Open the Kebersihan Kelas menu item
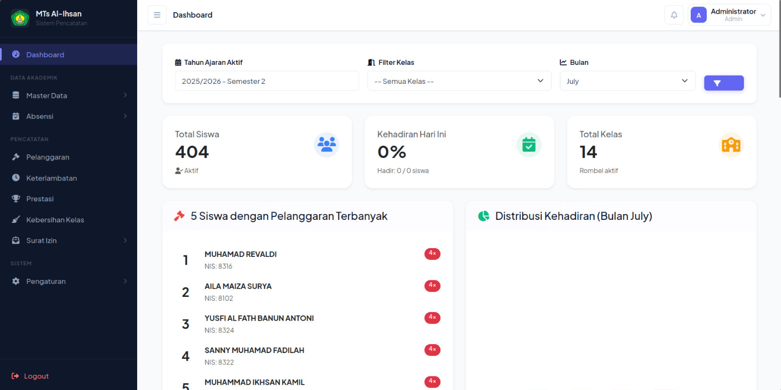Image resolution: width=781 pixels, height=390 pixels. point(68,220)
